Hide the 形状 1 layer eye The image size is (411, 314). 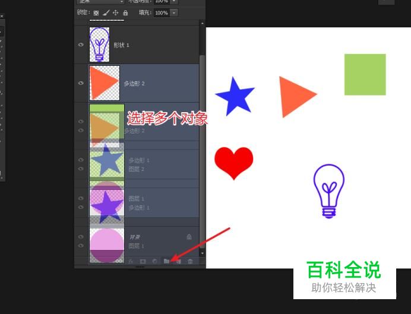(x=81, y=45)
